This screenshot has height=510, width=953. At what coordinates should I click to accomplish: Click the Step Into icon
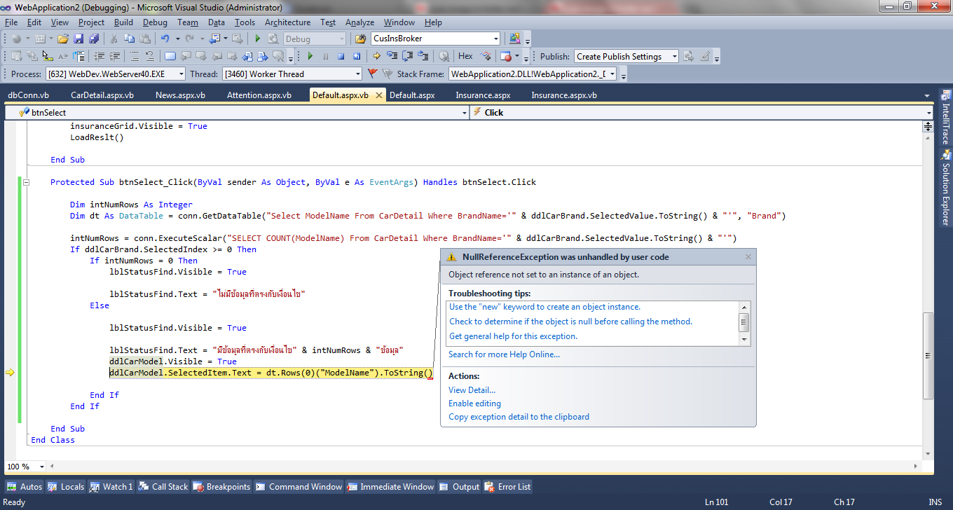tap(392, 56)
